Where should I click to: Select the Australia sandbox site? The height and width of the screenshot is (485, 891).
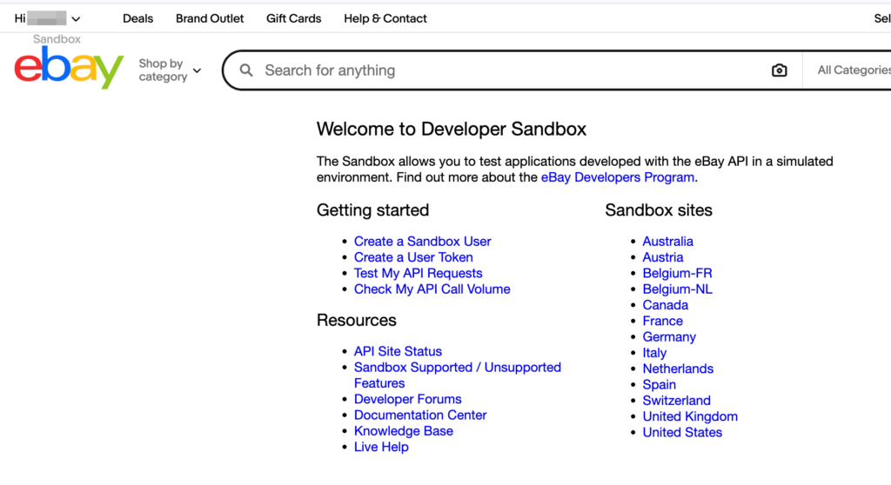667,242
